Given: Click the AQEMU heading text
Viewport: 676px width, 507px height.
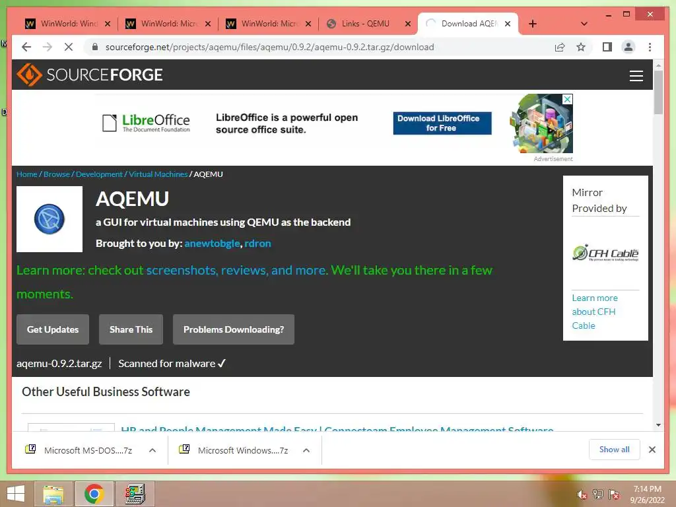Looking at the screenshot, I should click(x=132, y=199).
